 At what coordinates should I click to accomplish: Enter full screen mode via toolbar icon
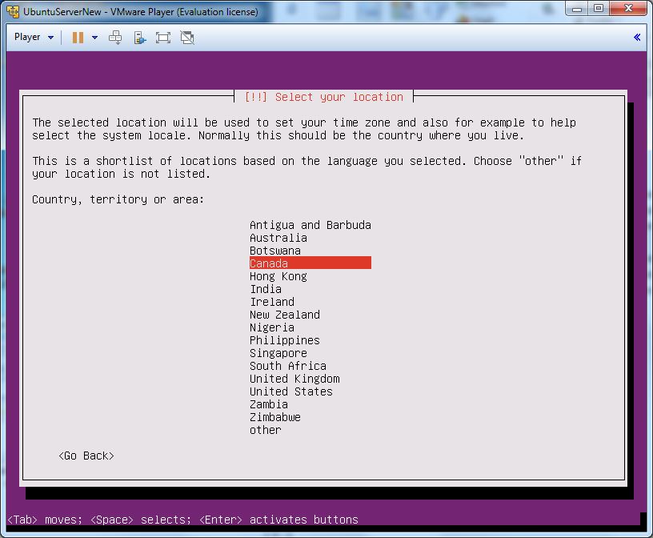coord(163,38)
